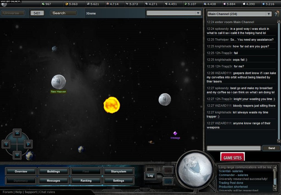Viewport: 281px width, 195px height.
Task: Click the up arrow on navigation pad
Action: [x=17, y=133]
